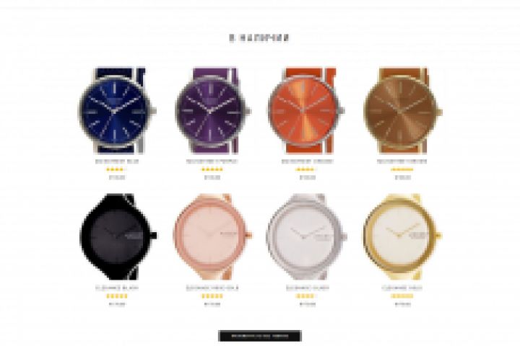
Task: Open the blue dial watch product image
Action: [x=117, y=111]
